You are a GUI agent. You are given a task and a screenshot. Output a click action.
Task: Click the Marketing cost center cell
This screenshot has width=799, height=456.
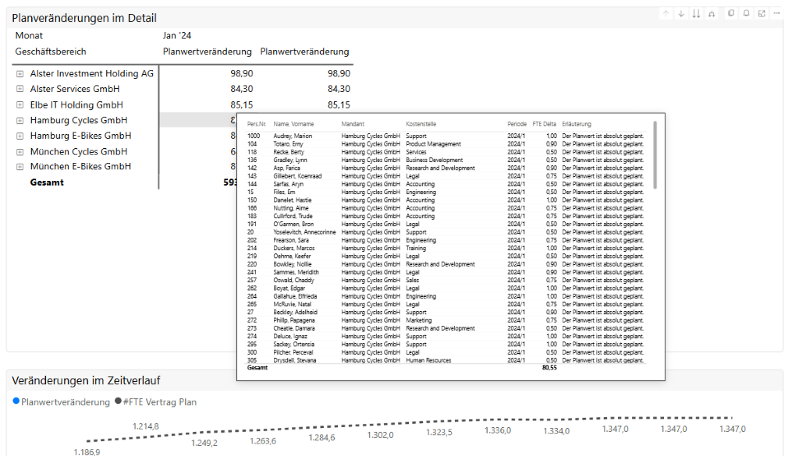(418, 320)
